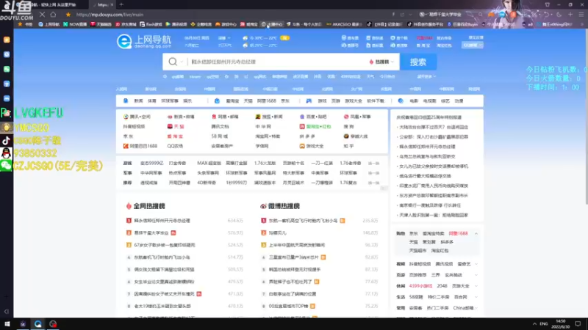This screenshot has height=330, width=588.
Task: Click the blue 搜索 button
Action: 418,62
